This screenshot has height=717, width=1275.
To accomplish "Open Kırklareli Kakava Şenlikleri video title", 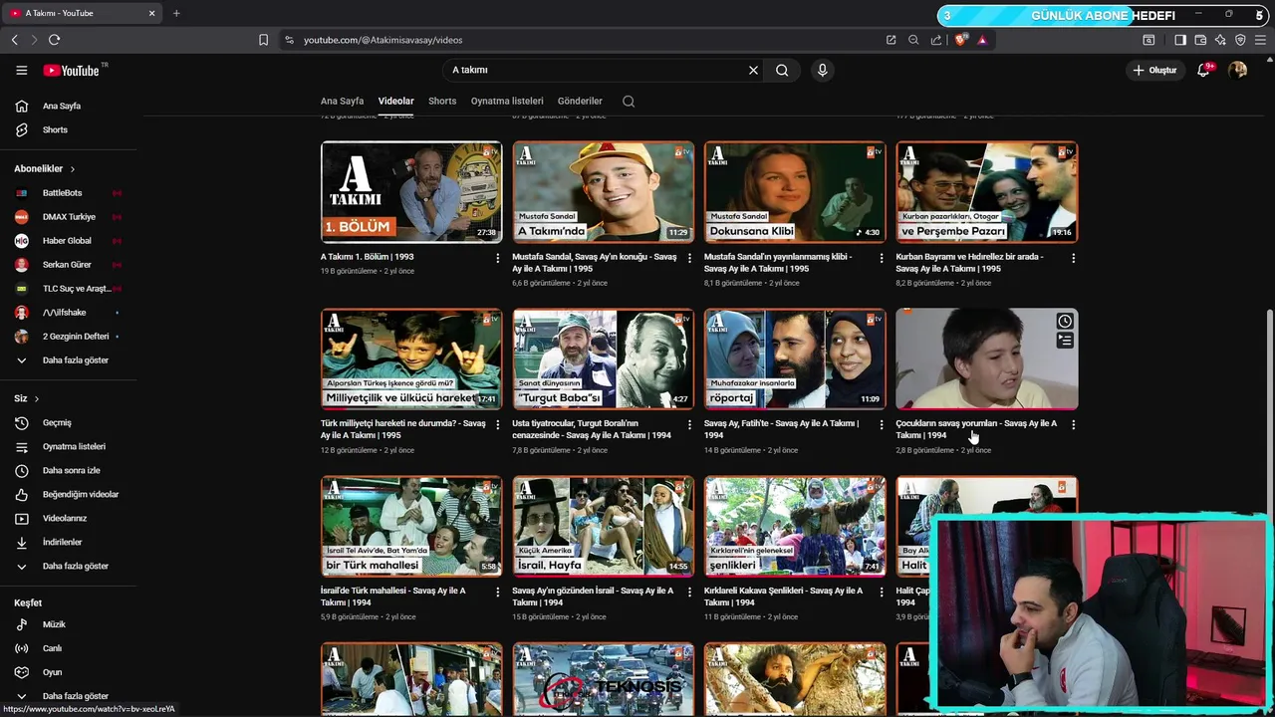I will point(784,597).
